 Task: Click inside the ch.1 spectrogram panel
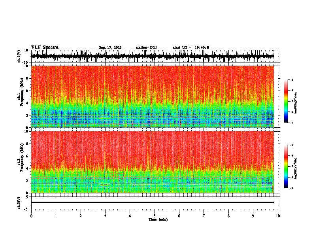pyautogui.click(x=153, y=96)
